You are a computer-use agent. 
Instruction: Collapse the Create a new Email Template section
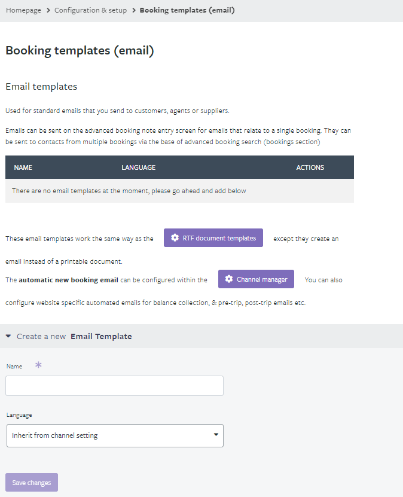pos(8,336)
